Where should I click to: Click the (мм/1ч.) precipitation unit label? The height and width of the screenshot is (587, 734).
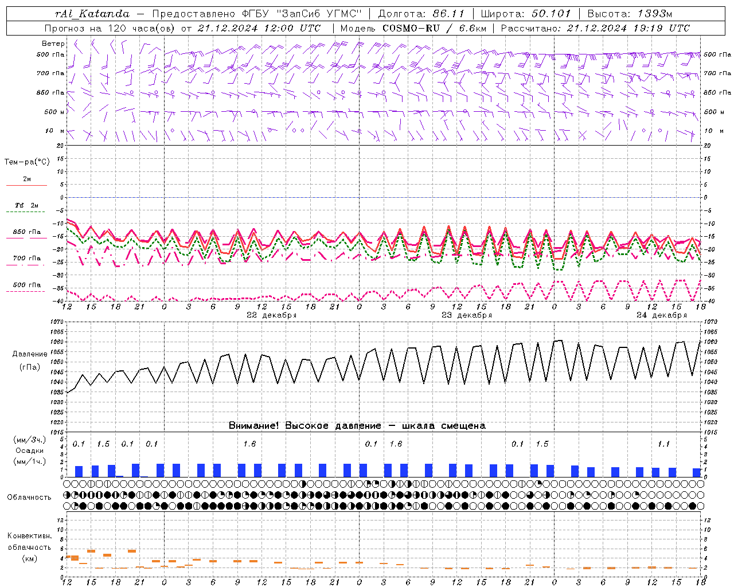coord(29,461)
